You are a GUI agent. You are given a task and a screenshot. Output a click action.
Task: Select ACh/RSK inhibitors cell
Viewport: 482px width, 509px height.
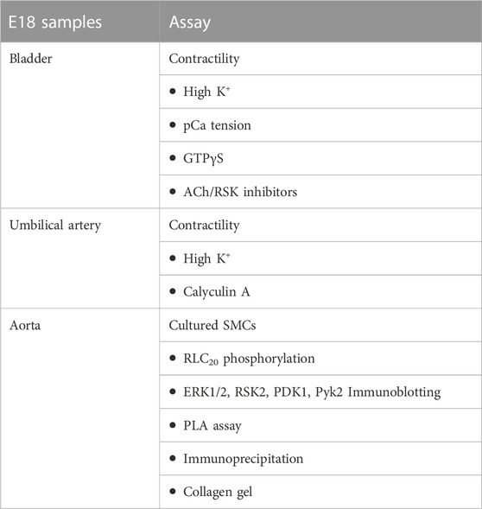pyautogui.click(x=320, y=192)
